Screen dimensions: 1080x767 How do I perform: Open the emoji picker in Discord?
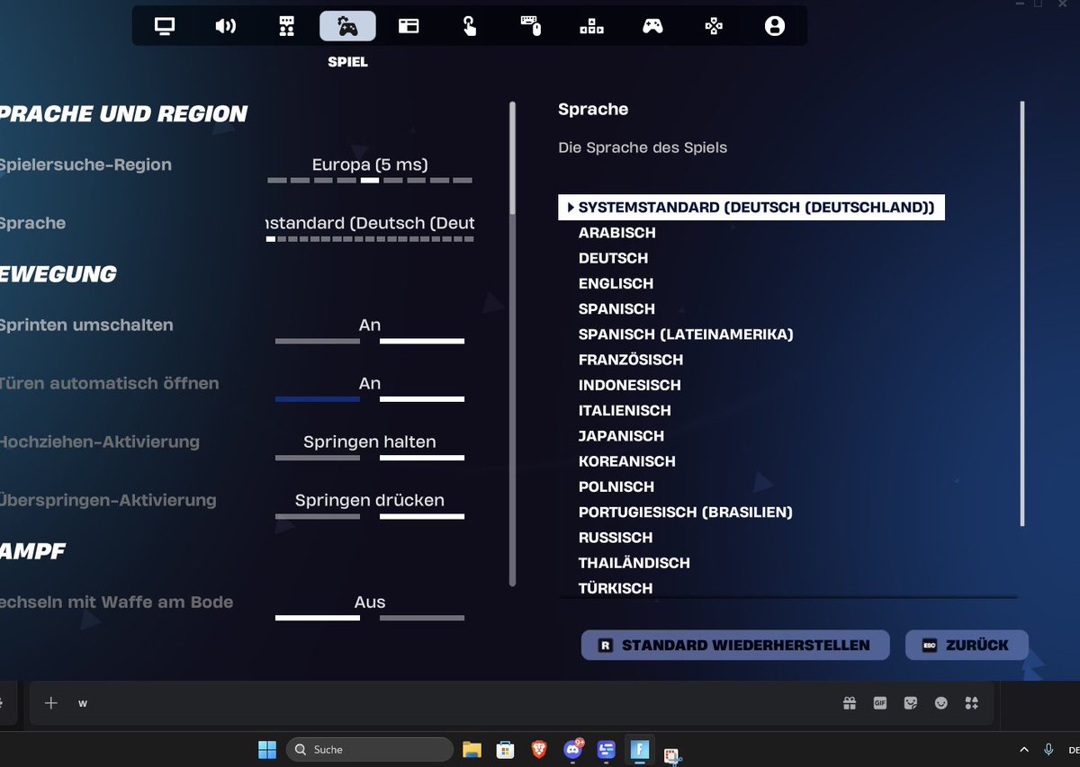[x=941, y=703]
